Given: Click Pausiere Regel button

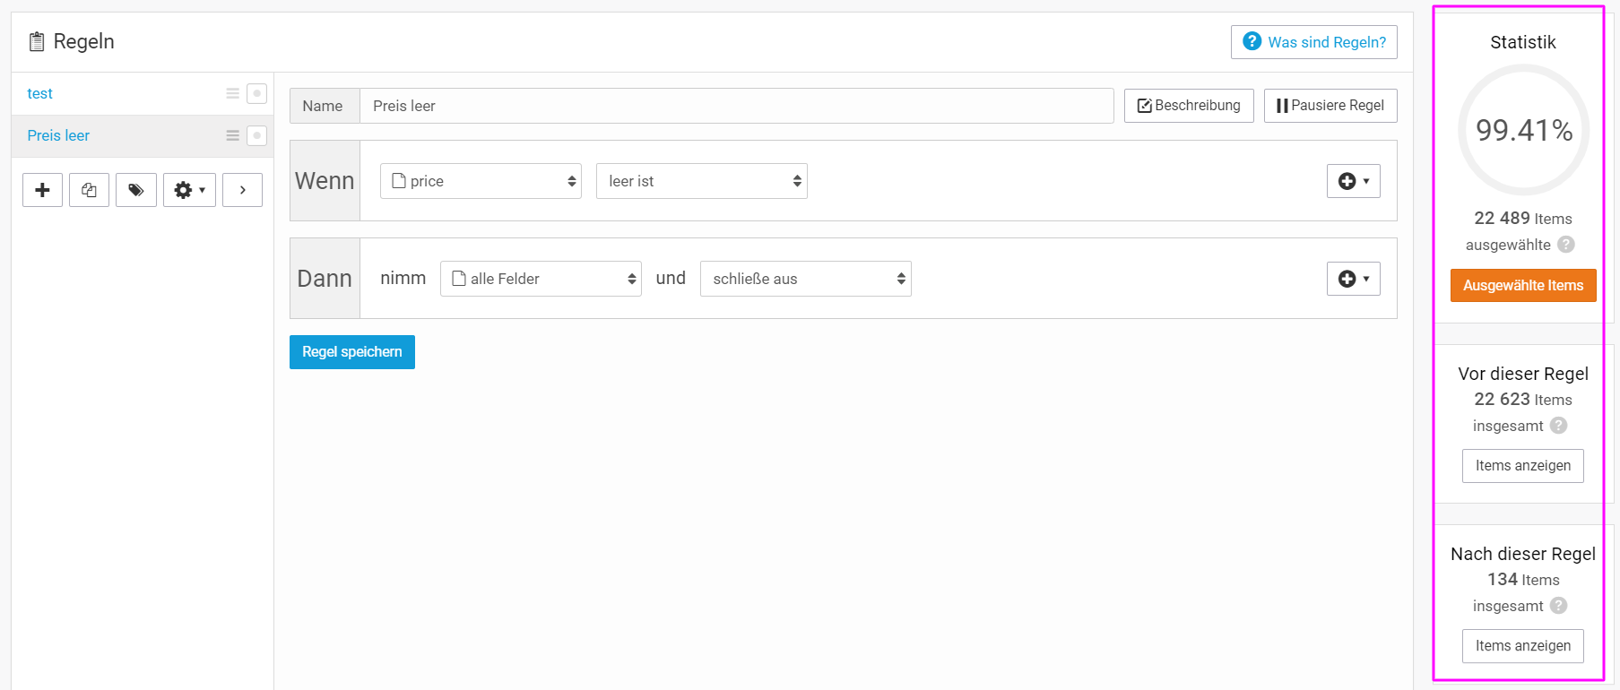Looking at the screenshot, I should 1330,106.
